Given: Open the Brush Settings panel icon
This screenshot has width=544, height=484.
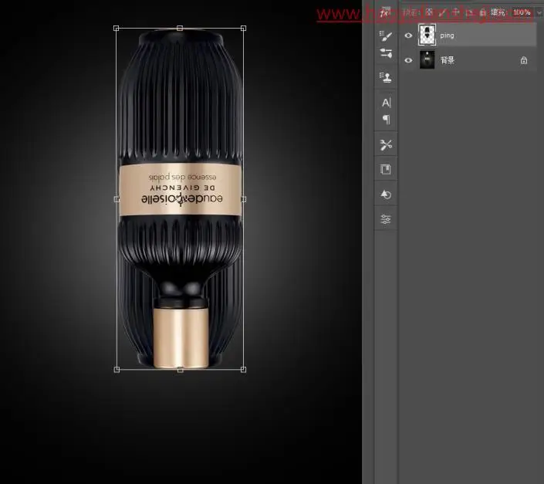Looking at the screenshot, I should tap(386, 36).
